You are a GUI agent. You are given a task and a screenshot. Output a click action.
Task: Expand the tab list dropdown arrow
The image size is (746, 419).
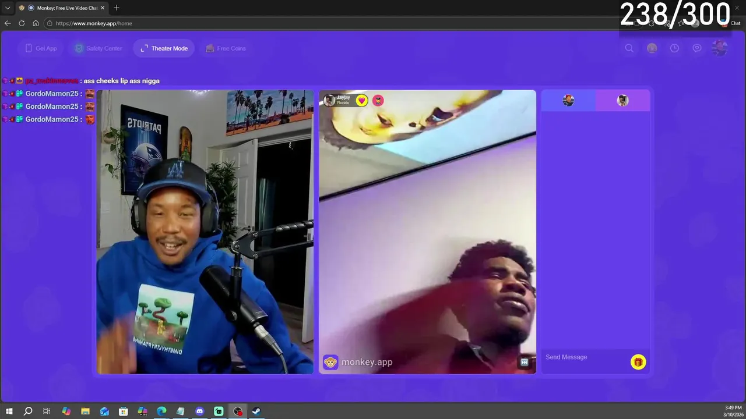8,8
